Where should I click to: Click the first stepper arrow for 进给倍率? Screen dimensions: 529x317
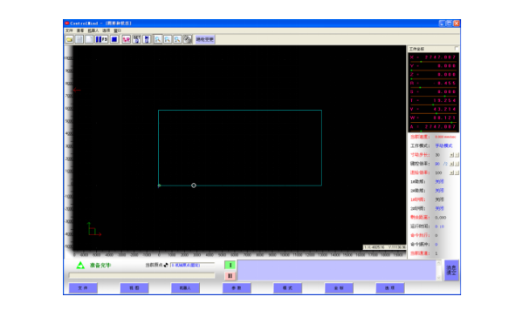coord(451,172)
